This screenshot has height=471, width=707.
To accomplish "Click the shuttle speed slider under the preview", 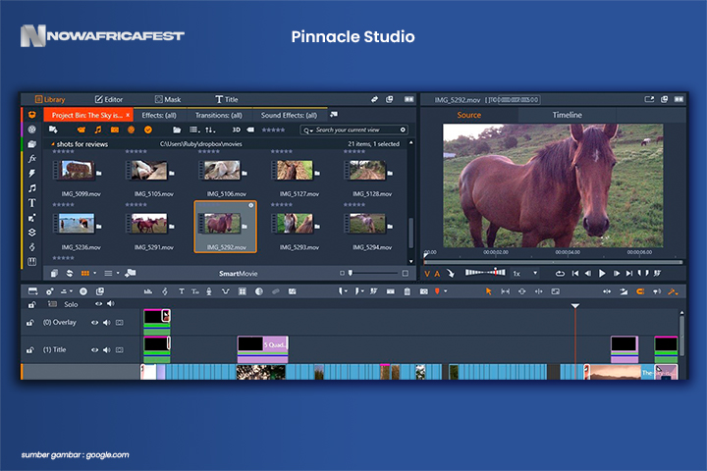I will (485, 272).
